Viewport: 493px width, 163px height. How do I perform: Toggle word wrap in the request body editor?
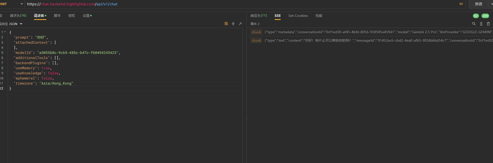point(226,24)
